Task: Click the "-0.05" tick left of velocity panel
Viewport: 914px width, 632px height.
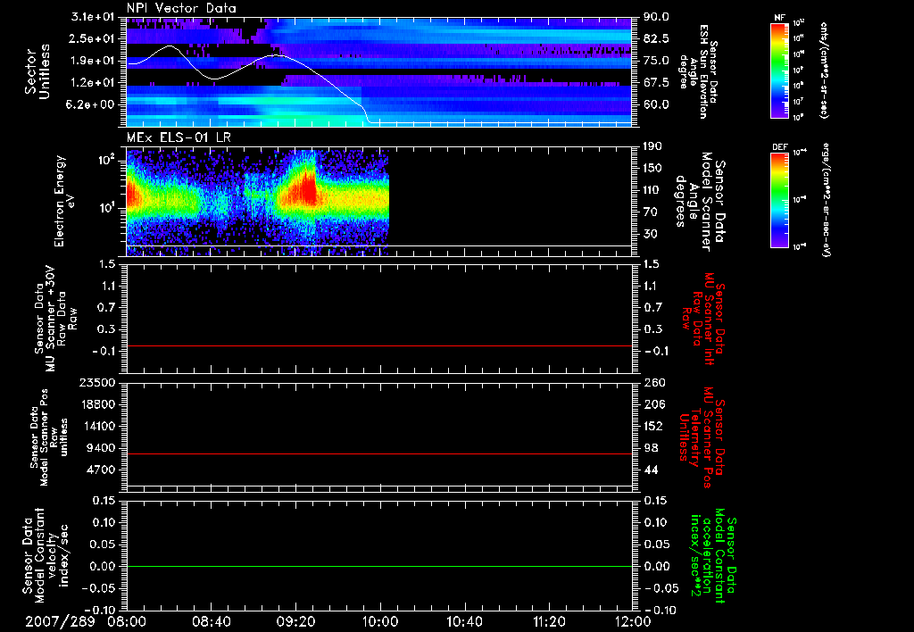Action: 100,587
